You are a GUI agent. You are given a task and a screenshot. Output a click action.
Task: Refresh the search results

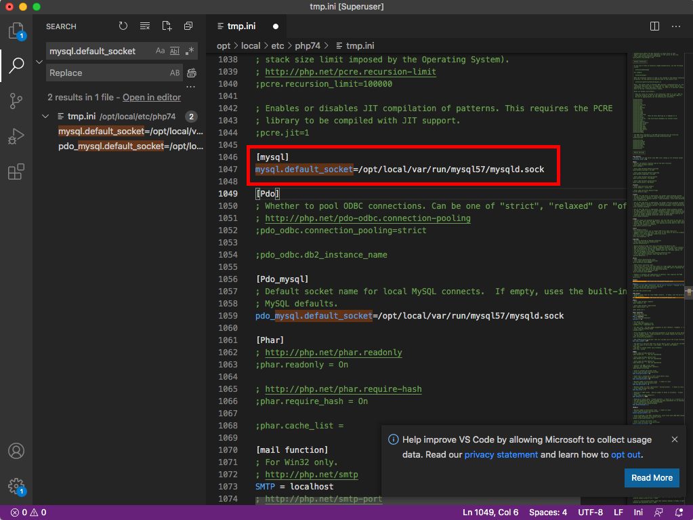coord(123,26)
